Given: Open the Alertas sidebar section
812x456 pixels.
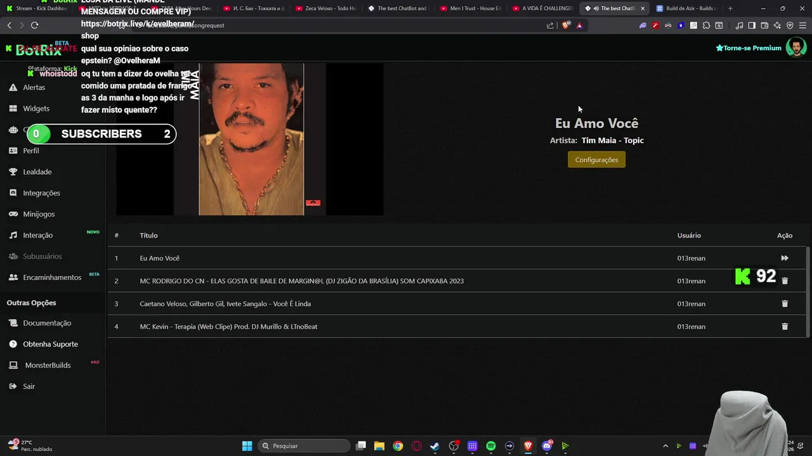Looking at the screenshot, I should coord(34,87).
